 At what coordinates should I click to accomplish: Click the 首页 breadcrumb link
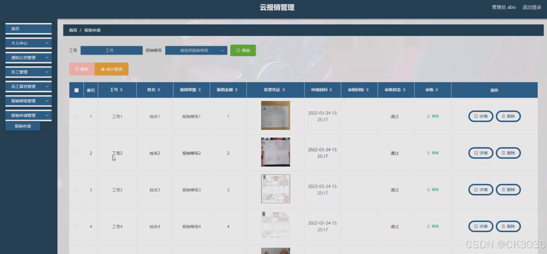coord(73,30)
